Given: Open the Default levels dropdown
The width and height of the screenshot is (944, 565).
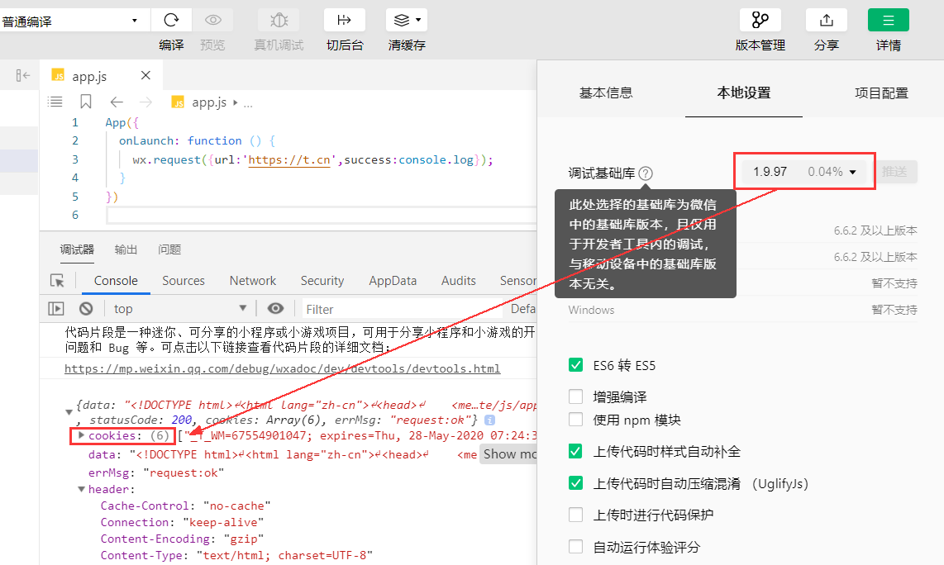Looking at the screenshot, I should point(522,309).
